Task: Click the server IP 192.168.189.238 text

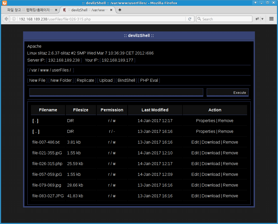Action: (64, 60)
